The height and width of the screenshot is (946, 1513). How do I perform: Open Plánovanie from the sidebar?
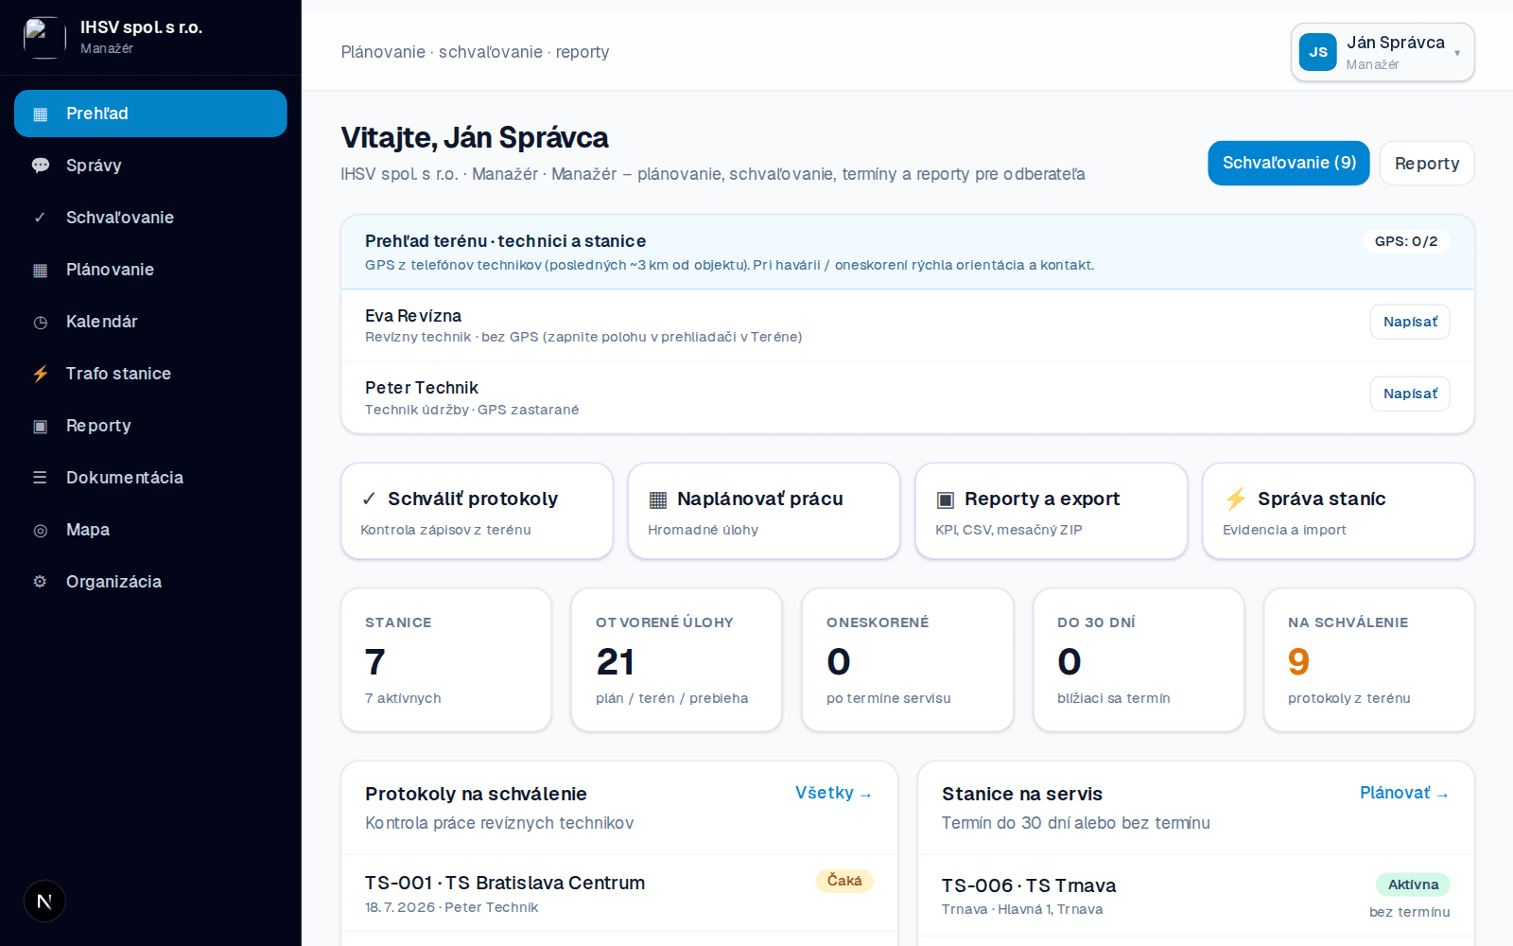150,270
